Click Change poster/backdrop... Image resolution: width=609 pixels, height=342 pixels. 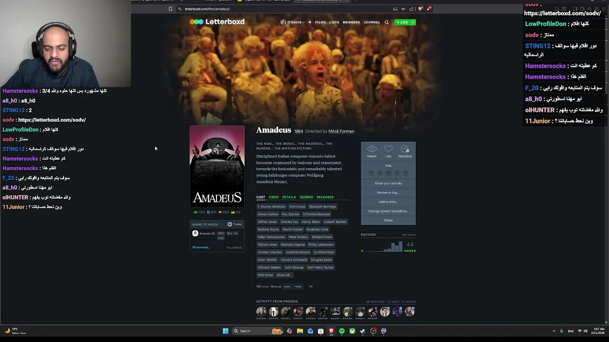tap(388, 211)
